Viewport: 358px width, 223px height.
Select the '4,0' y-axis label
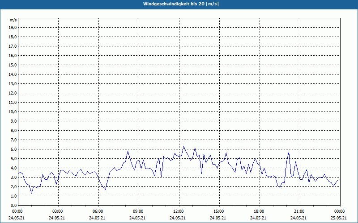pos(14,168)
